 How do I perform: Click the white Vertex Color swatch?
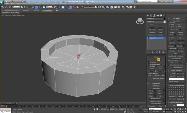(x=180, y=105)
